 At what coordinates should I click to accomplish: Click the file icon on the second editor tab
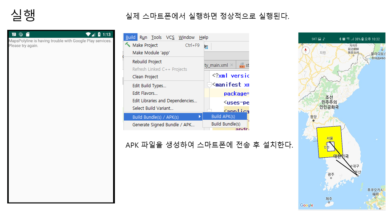(242, 65)
